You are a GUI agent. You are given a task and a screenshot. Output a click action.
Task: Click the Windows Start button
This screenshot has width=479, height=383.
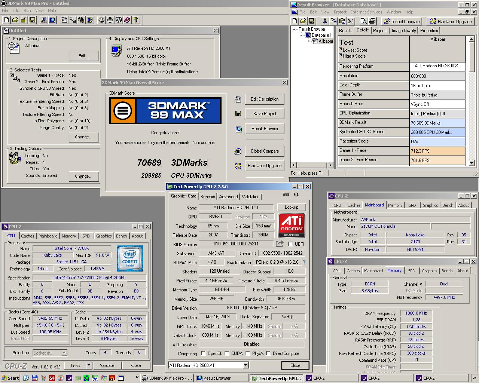[x=10, y=378]
